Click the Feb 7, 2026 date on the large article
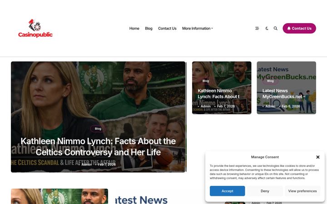 (107, 165)
